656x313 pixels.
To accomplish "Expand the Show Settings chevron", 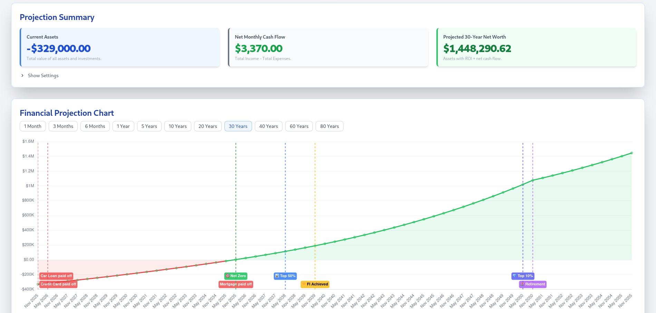I will [22, 75].
